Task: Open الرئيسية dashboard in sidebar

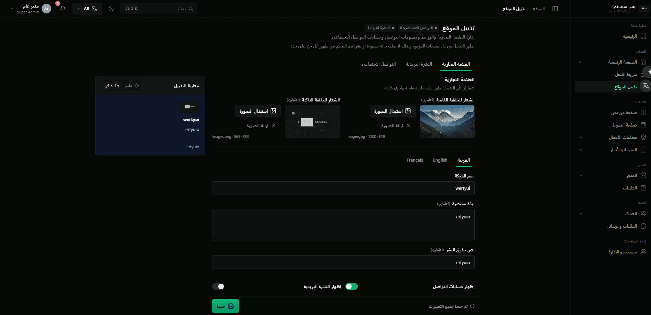Action: pyautogui.click(x=612, y=36)
